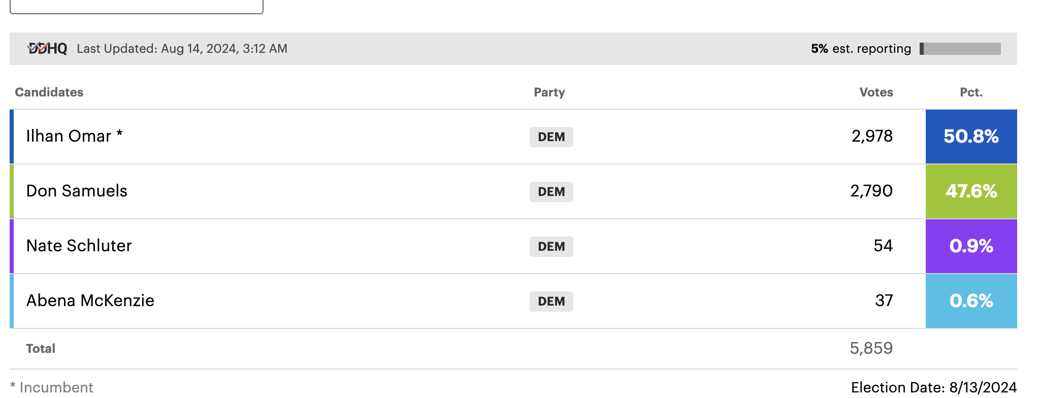Click the empty input box above the table
Screen dimensions: 1039x398
(137, 7)
